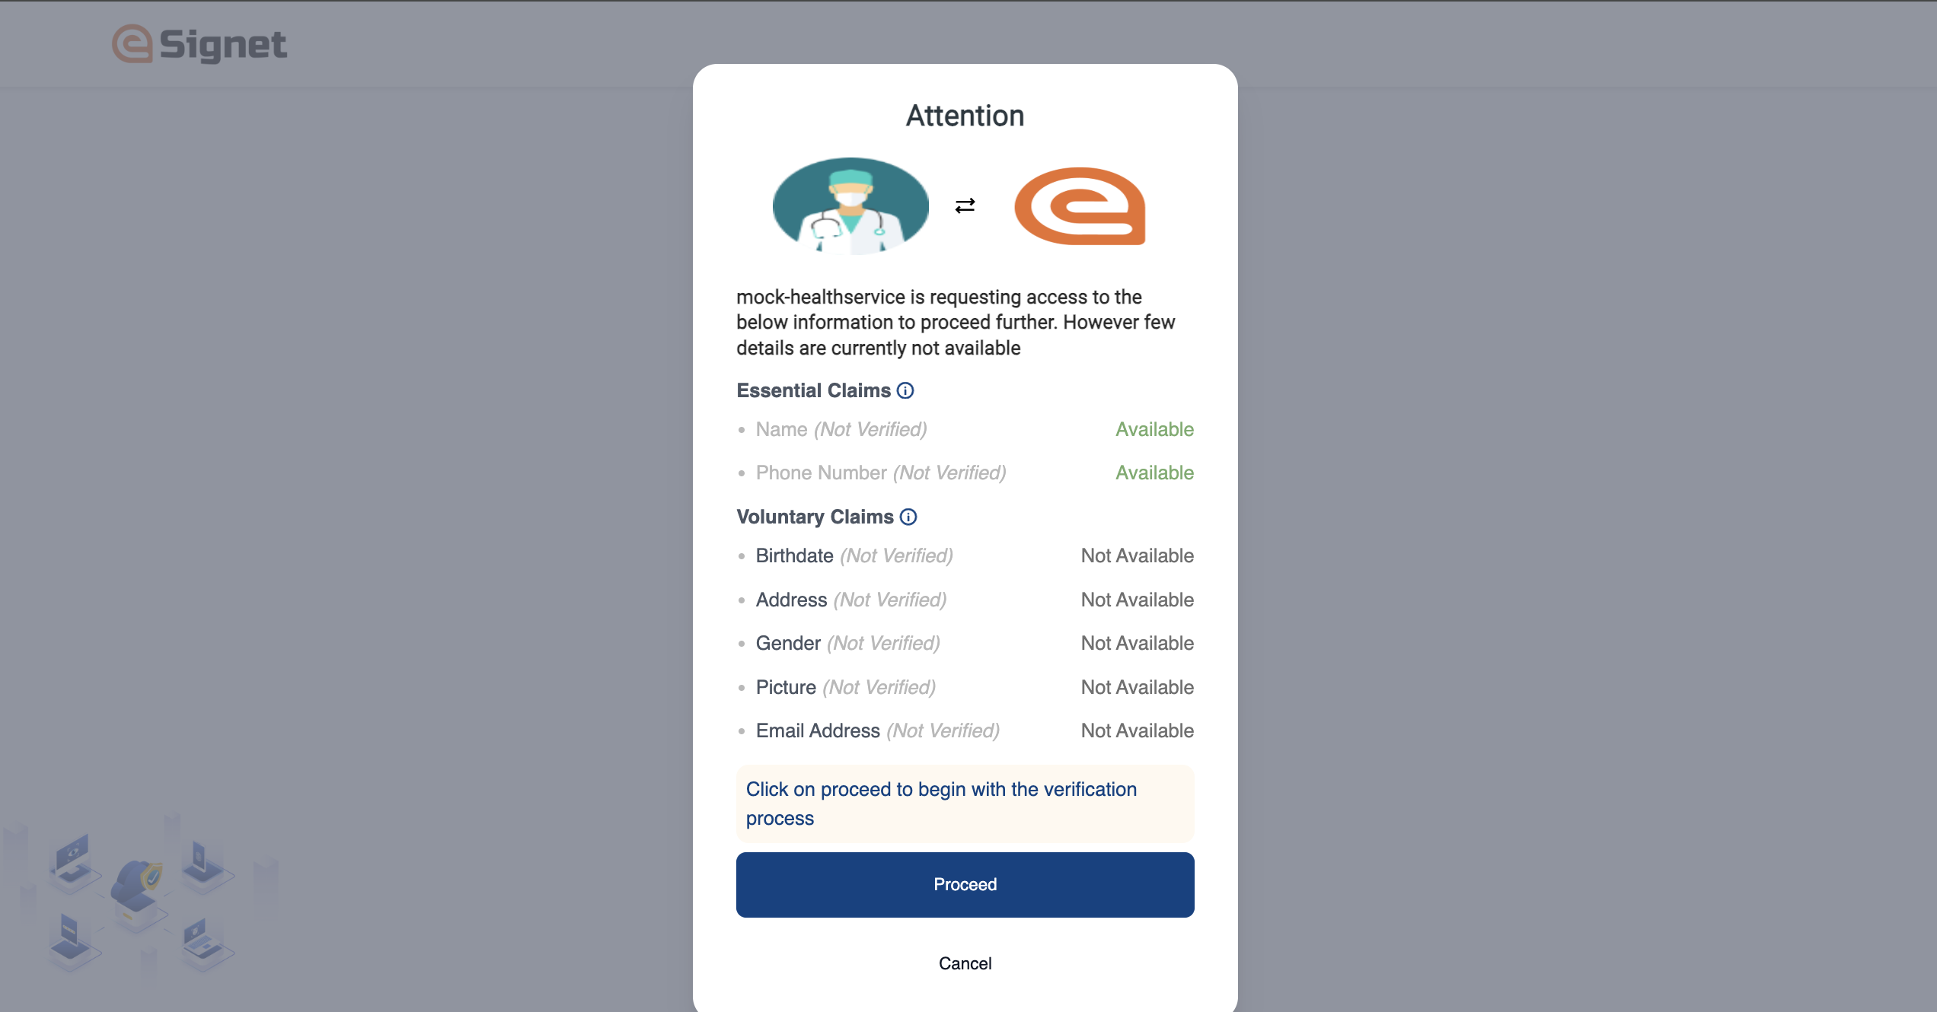The width and height of the screenshot is (1937, 1012).
Task: Click the eSignet logo in page header
Action: 199,44
